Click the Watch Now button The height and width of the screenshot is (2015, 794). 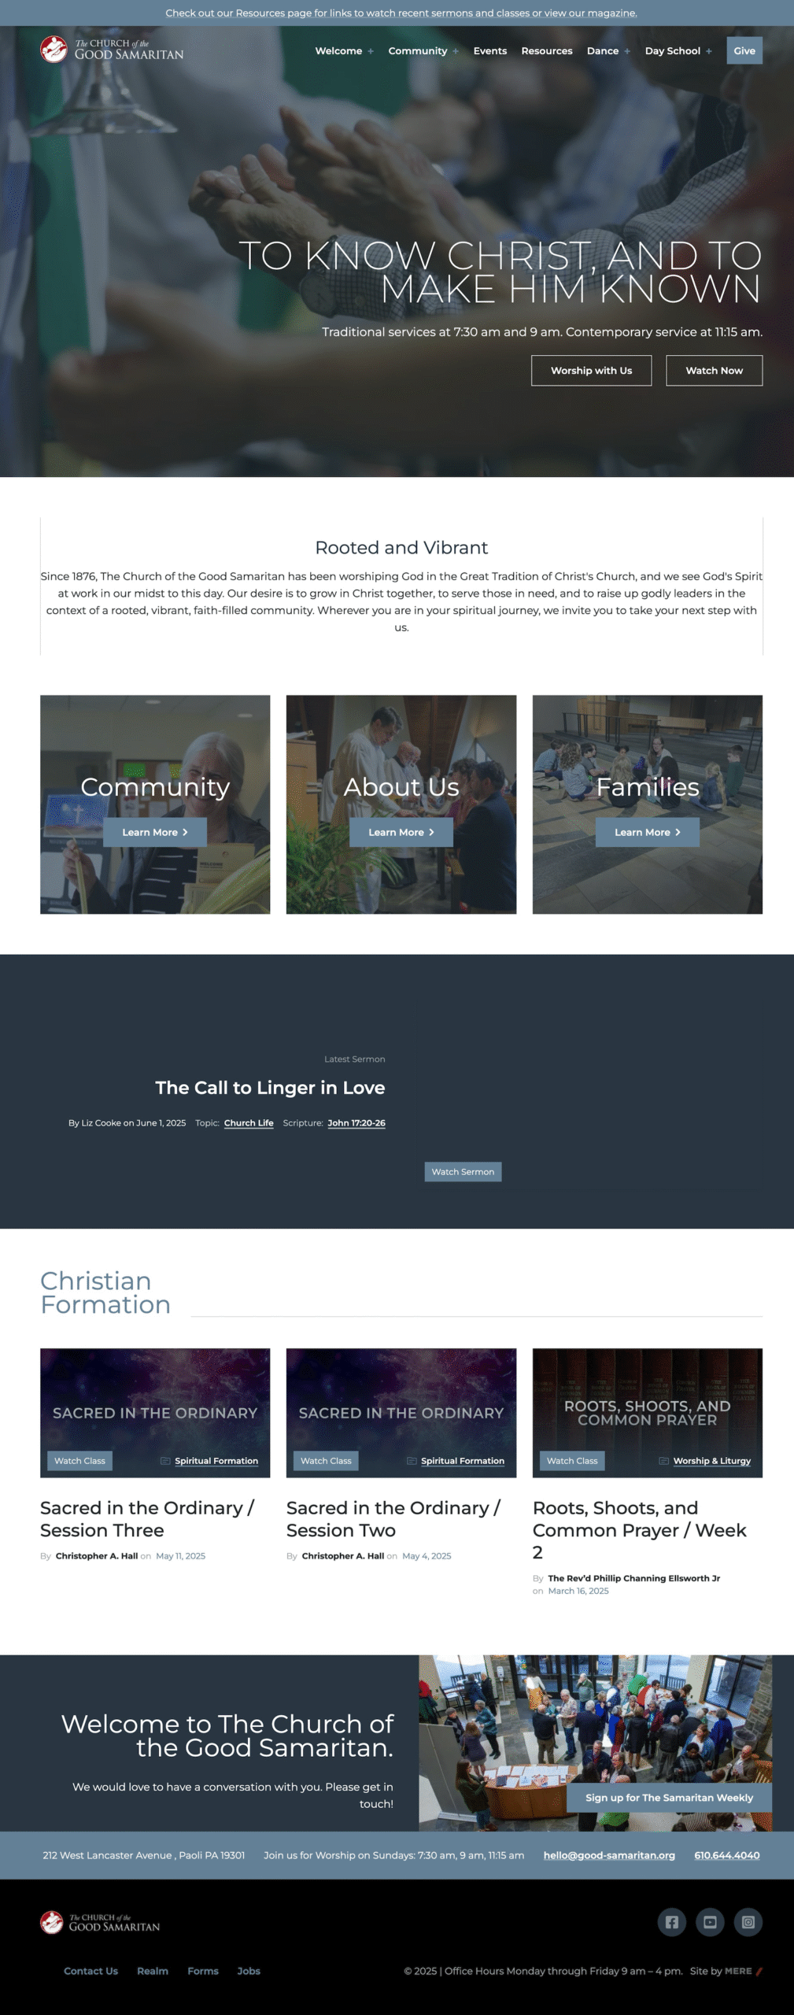click(x=714, y=371)
